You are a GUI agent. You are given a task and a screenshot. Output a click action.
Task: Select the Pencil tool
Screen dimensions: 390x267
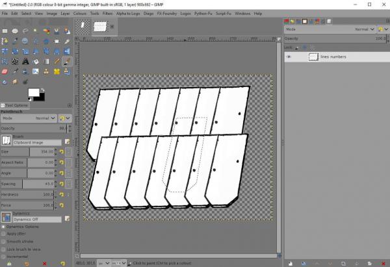(57, 61)
